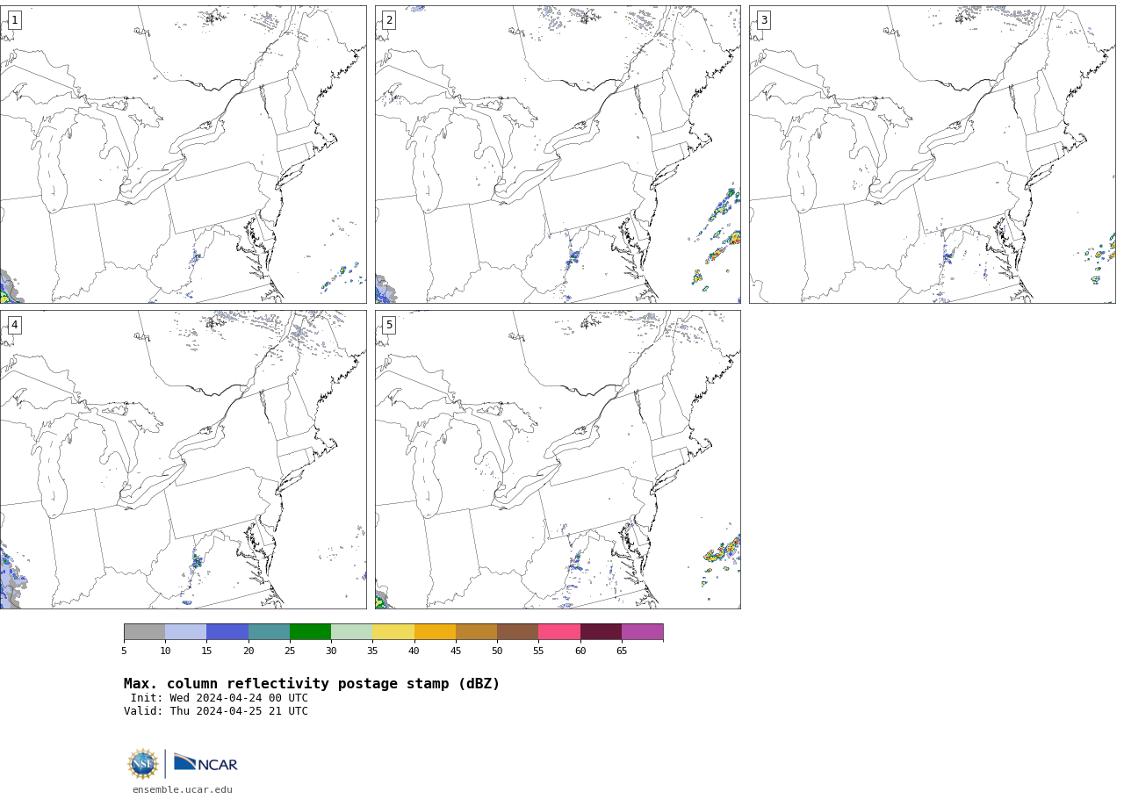
Task: Click the ensemble.ucar.edu text
Action: (x=183, y=790)
